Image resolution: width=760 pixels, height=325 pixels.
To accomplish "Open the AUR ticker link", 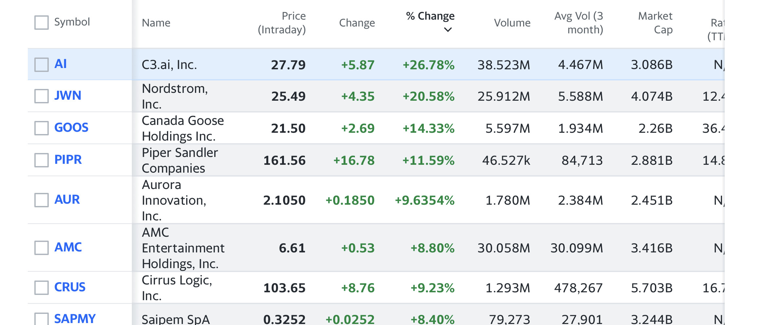I will pos(67,199).
